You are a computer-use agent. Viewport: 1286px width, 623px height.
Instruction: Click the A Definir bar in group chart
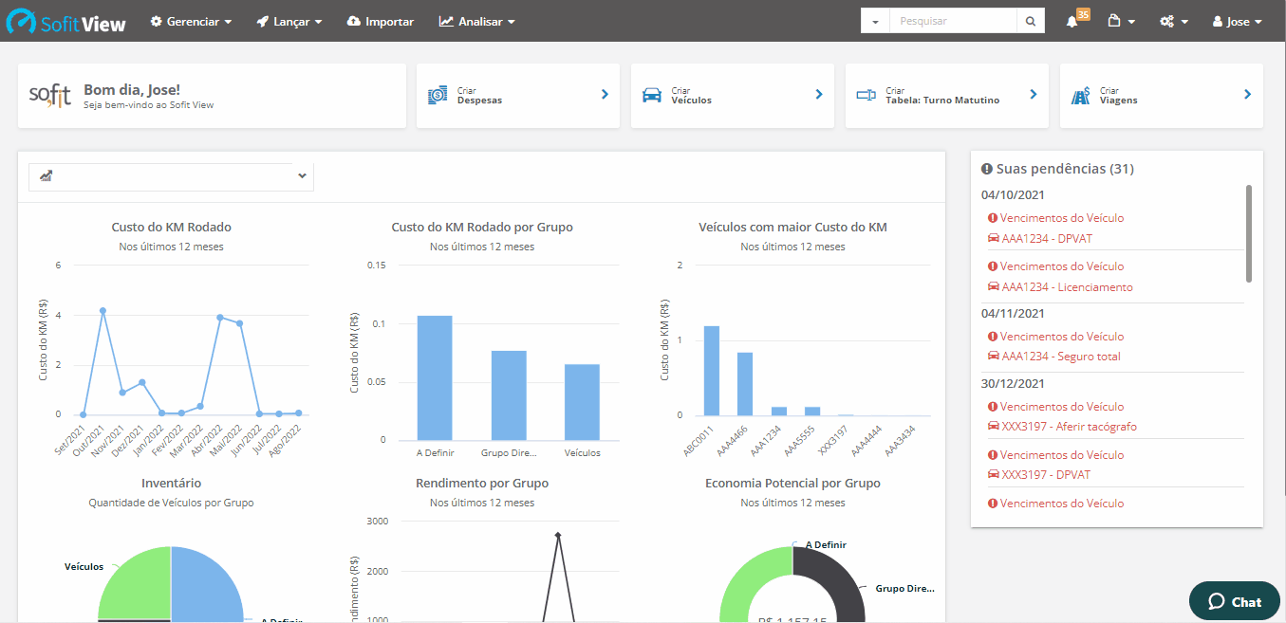point(435,377)
